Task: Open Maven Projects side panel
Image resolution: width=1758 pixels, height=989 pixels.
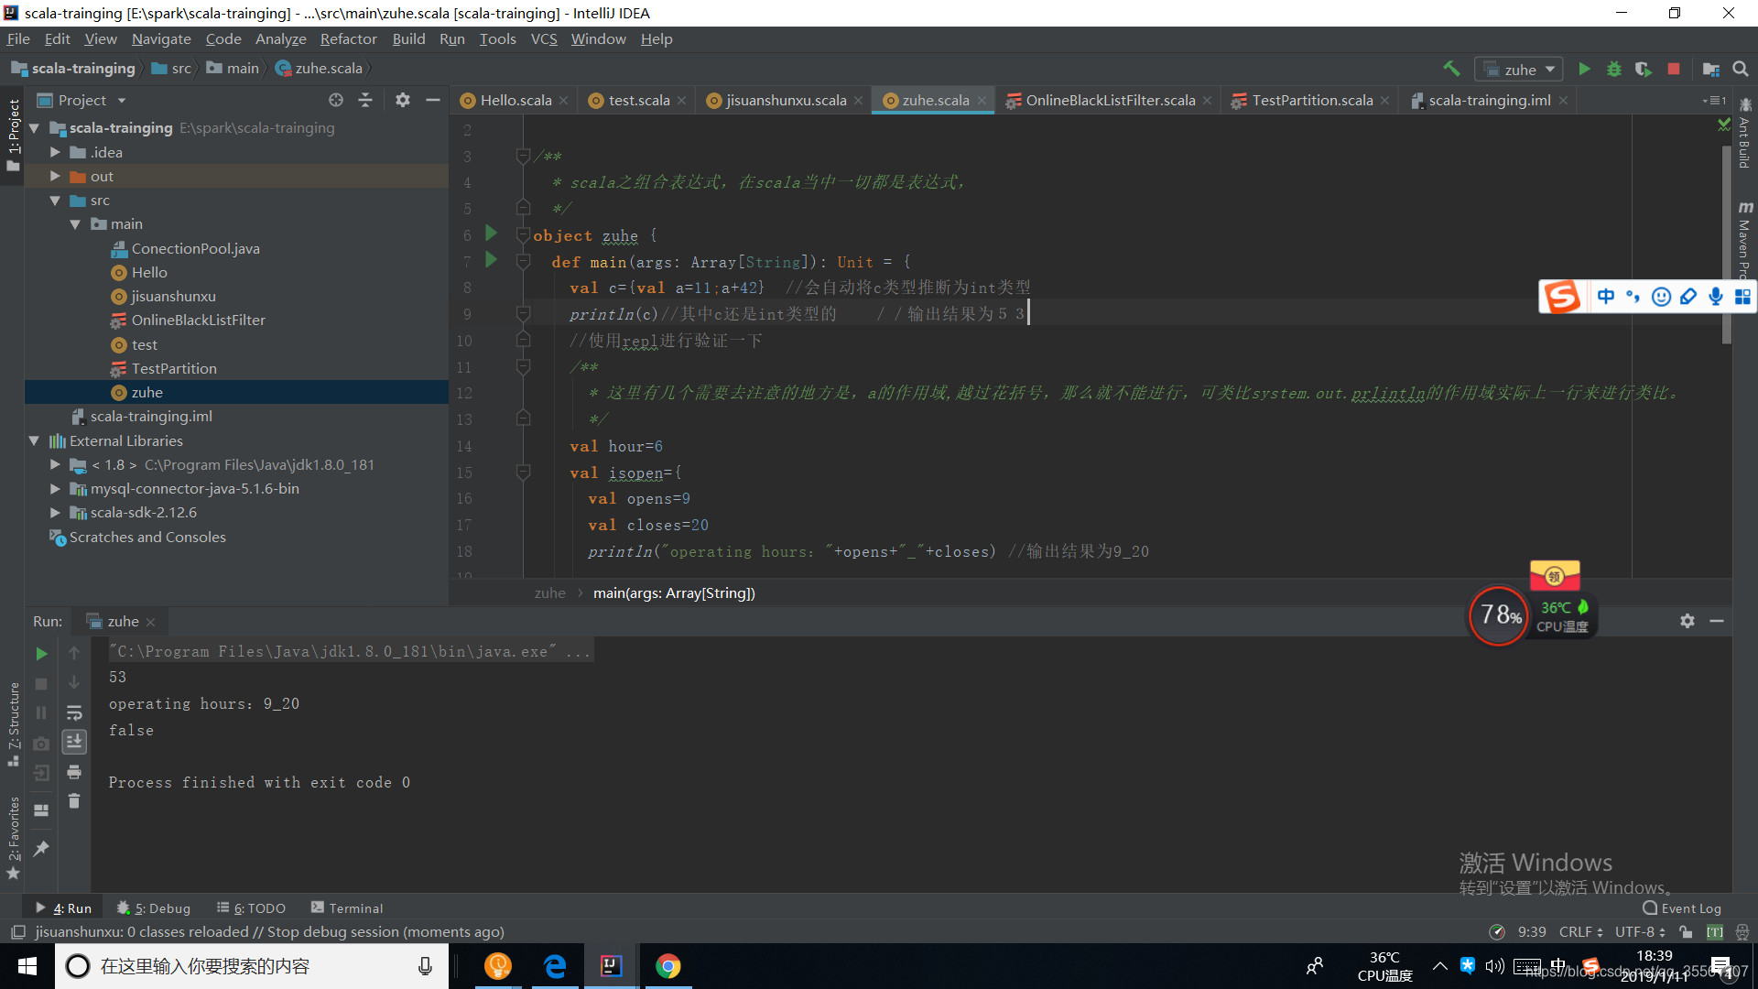Action: [1745, 240]
